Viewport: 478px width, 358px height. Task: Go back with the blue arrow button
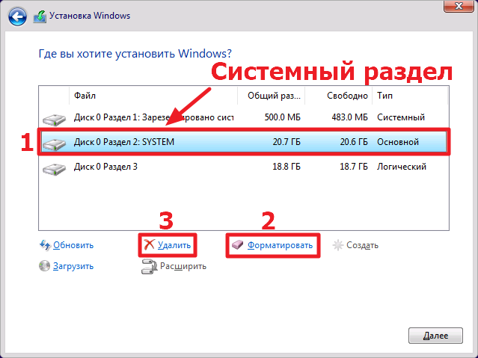17,16
